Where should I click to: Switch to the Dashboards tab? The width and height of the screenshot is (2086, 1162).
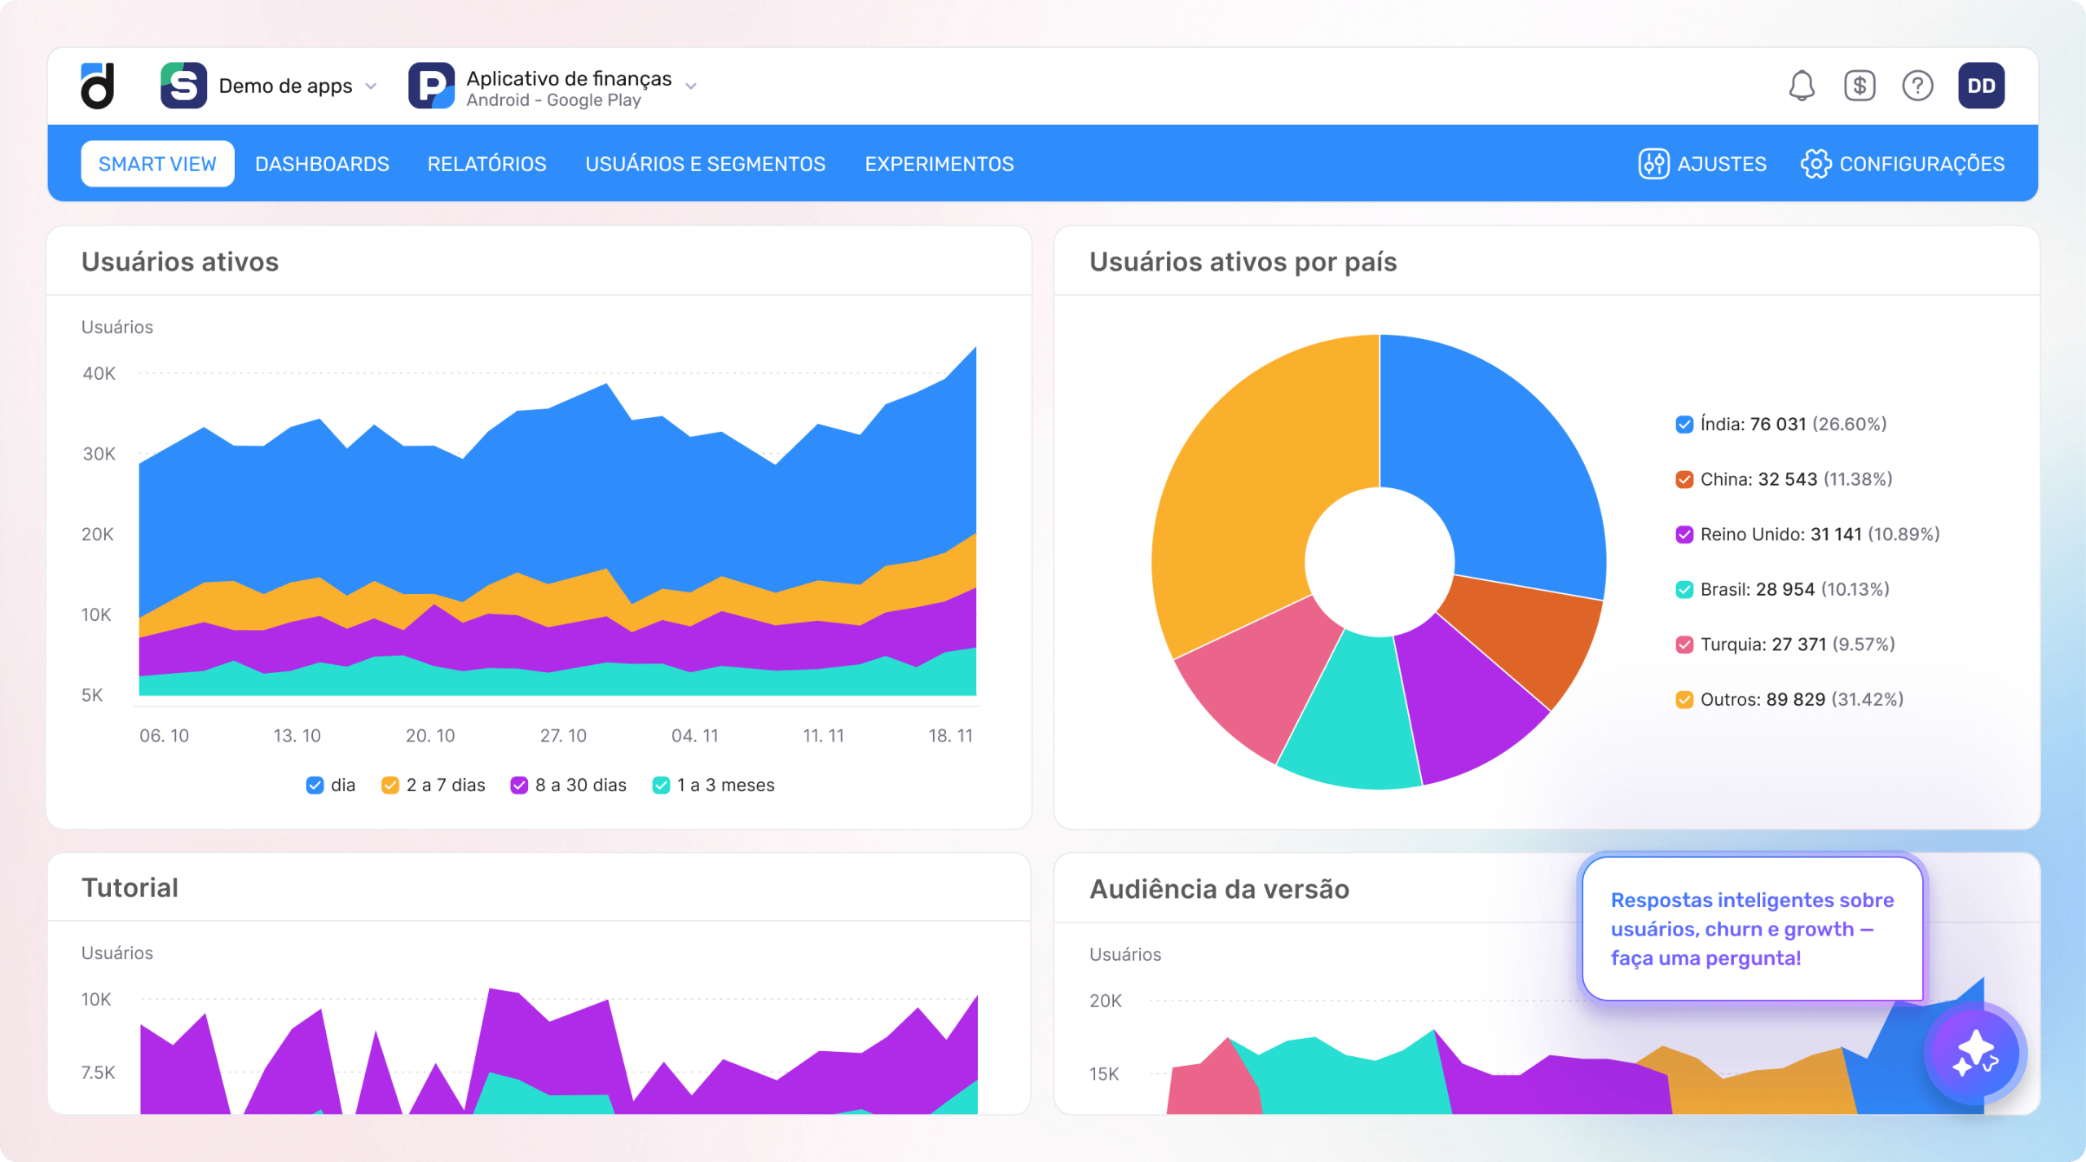[x=322, y=163]
